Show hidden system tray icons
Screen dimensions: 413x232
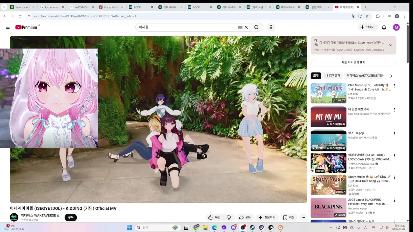tap(331, 227)
